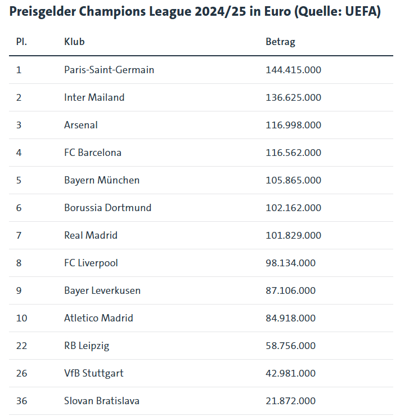Select the Paris-Saint-Germain club name
Screen dimensions: 400x416
(109, 70)
